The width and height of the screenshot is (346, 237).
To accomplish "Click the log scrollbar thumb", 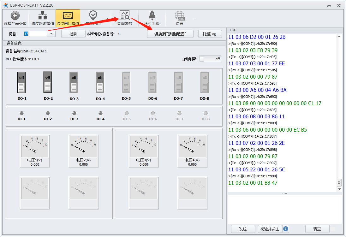I will pyautogui.click(x=339, y=182).
